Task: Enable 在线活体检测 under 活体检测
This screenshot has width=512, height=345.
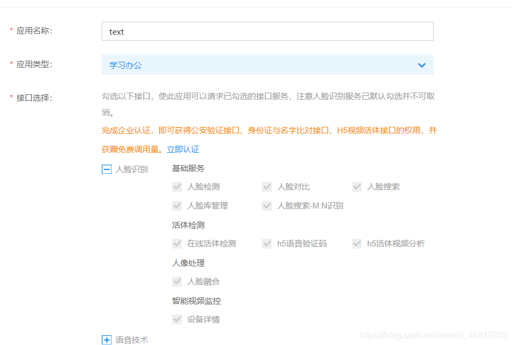Action: point(177,243)
